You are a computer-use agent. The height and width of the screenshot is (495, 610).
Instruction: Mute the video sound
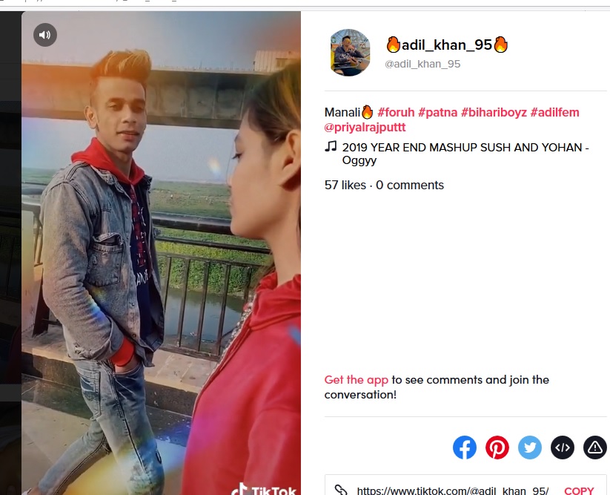pos(45,35)
